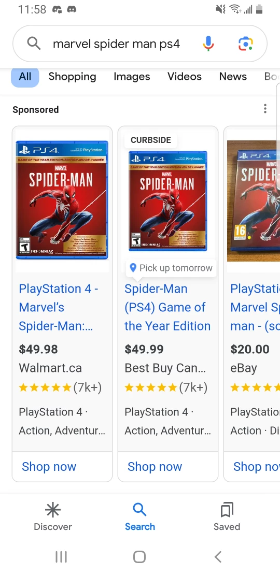
Task: Open the Discover asterisk icon
Action: 53,510
